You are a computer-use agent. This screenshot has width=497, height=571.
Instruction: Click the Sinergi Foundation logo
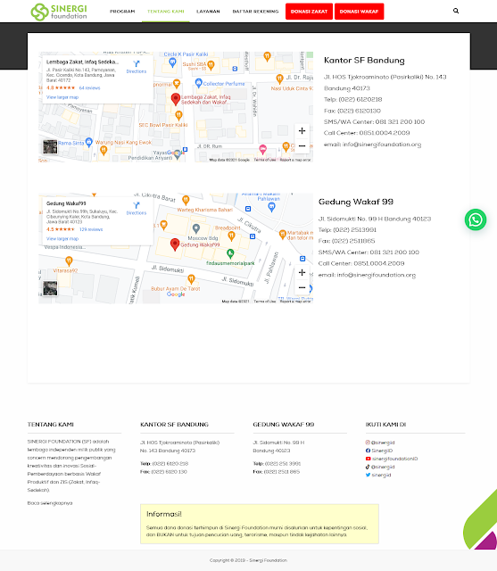[x=59, y=12]
